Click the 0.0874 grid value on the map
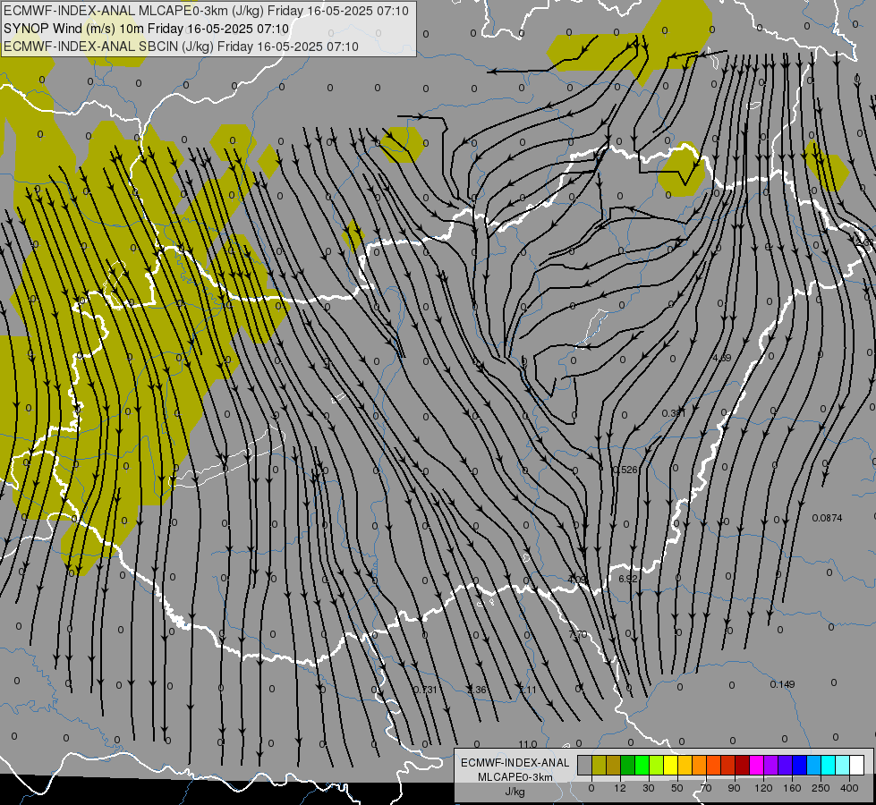 (x=828, y=518)
